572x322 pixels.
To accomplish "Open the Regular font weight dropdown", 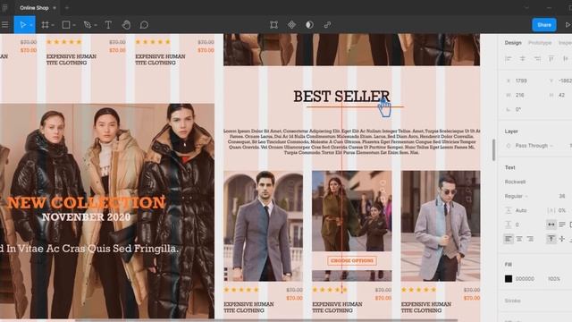I will (x=517, y=196).
